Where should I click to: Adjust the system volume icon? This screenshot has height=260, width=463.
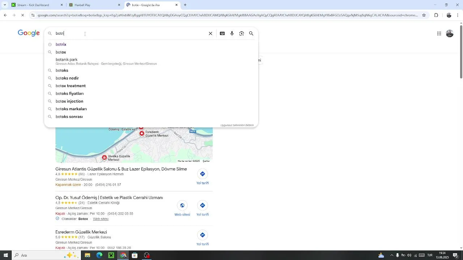click(x=409, y=255)
